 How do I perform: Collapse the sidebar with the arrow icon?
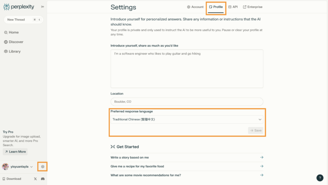[x=42, y=7]
